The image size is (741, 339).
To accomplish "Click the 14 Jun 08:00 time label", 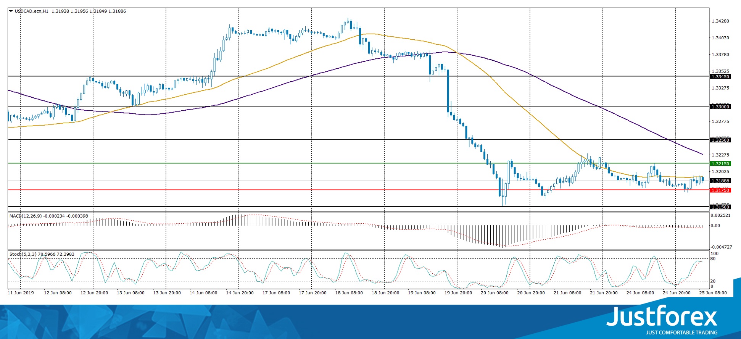I will [x=203, y=293].
